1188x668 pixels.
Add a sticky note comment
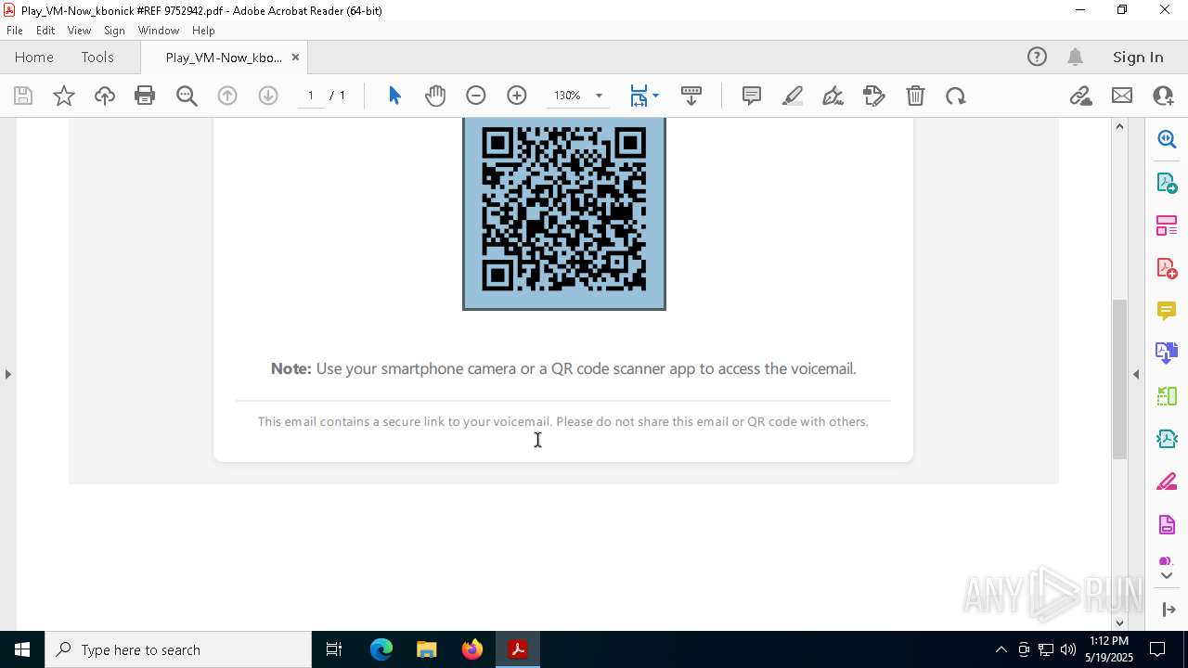pos(752,96)
